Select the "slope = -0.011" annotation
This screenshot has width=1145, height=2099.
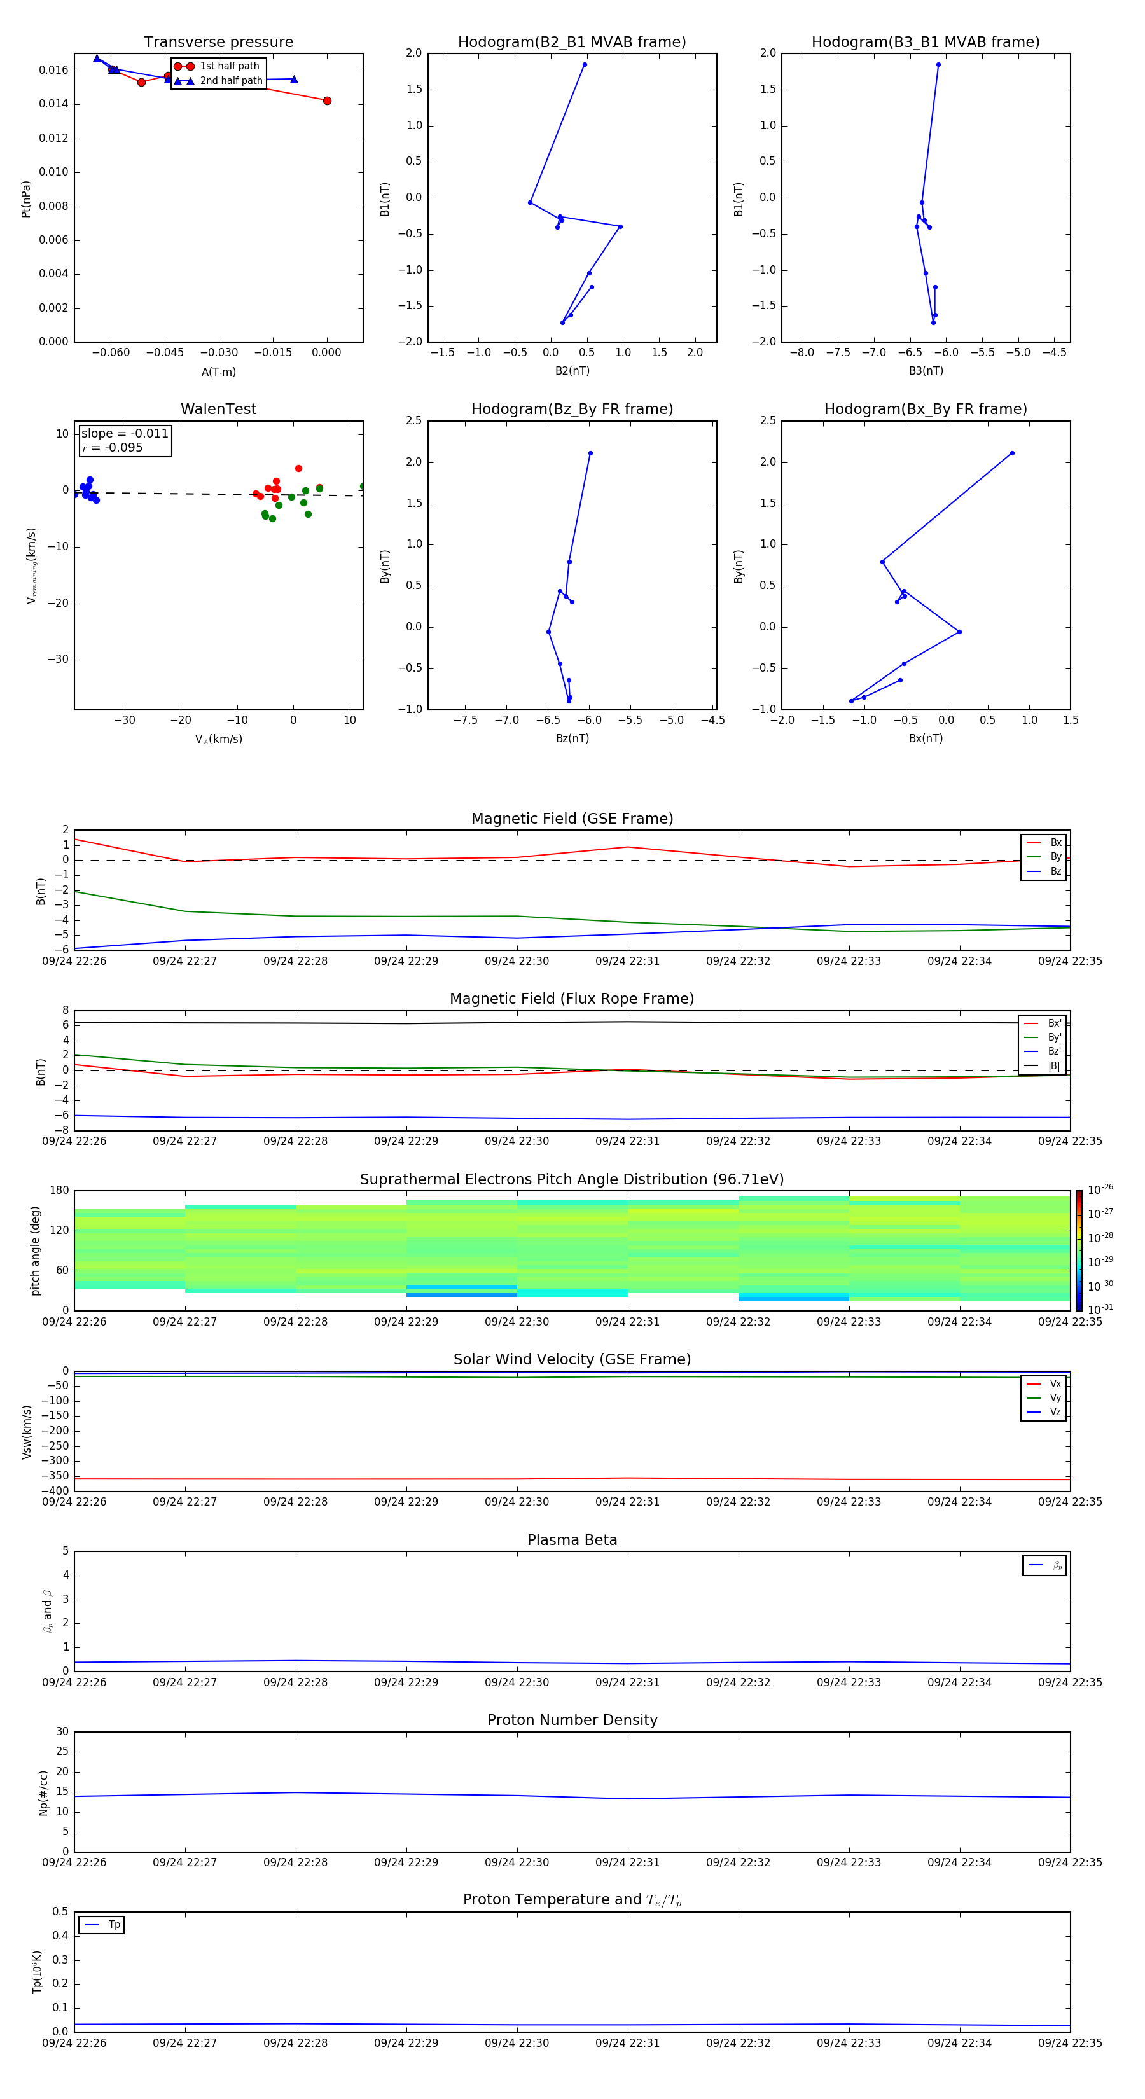point(125,434)
